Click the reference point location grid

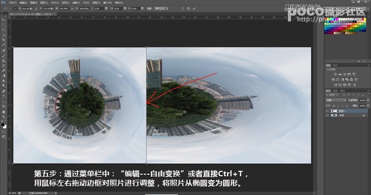click(x=15, y=8)
